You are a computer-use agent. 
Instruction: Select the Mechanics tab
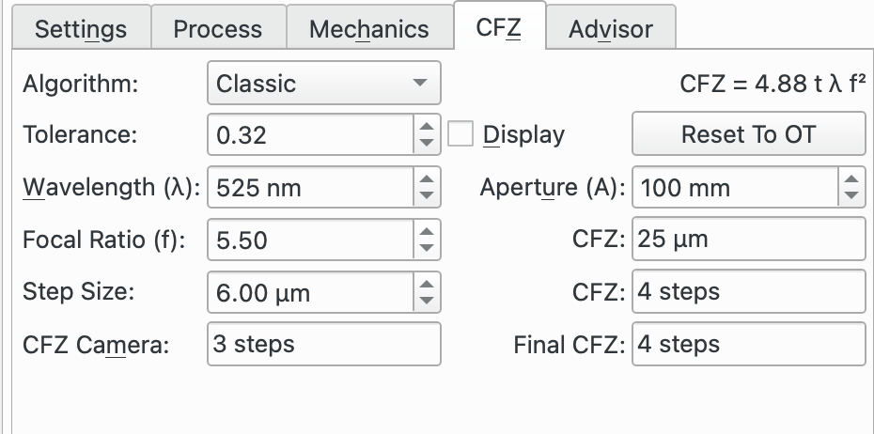click(x=369, y=29)
